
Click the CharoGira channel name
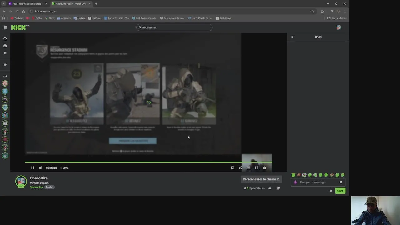tap(39, 178)
